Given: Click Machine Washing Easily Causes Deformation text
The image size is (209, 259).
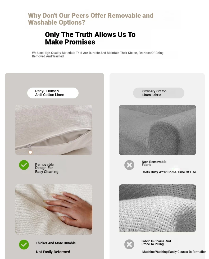Looking at the screenshot, I should click(x=174, y=252).
